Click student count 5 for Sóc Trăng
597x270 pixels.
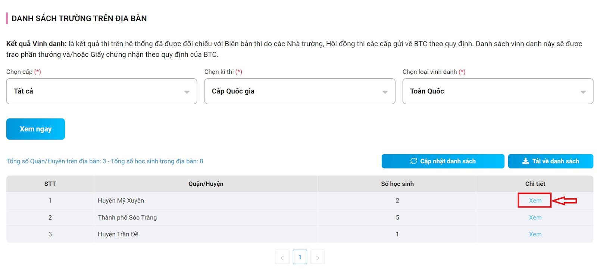pos(397,217)
